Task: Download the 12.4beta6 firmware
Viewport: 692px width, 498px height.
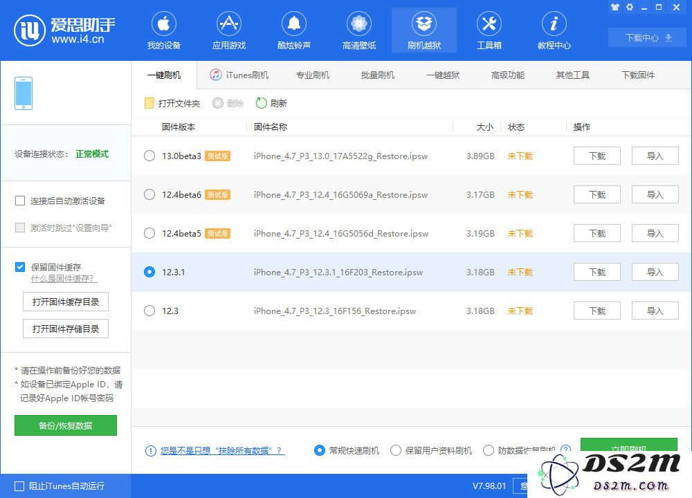Action: tap(597, 194)
